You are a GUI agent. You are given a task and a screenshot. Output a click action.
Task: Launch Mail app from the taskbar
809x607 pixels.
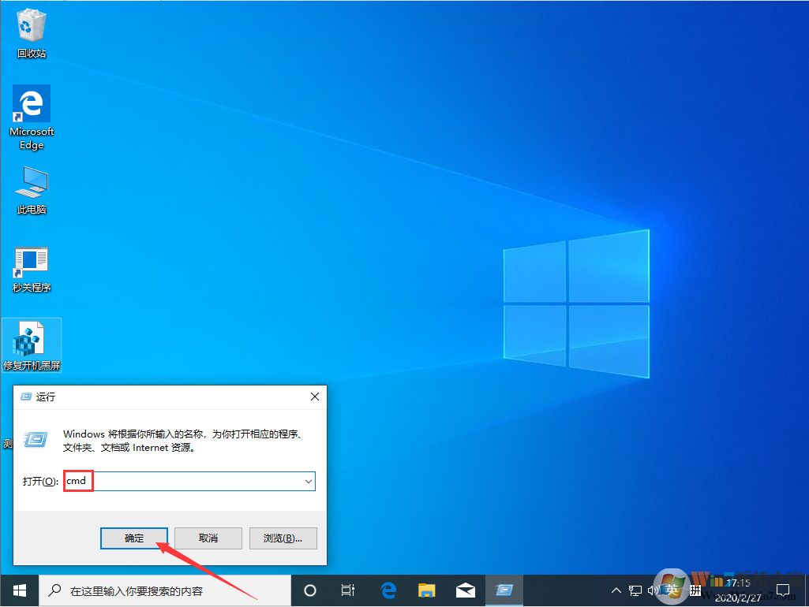click(466, 590)
